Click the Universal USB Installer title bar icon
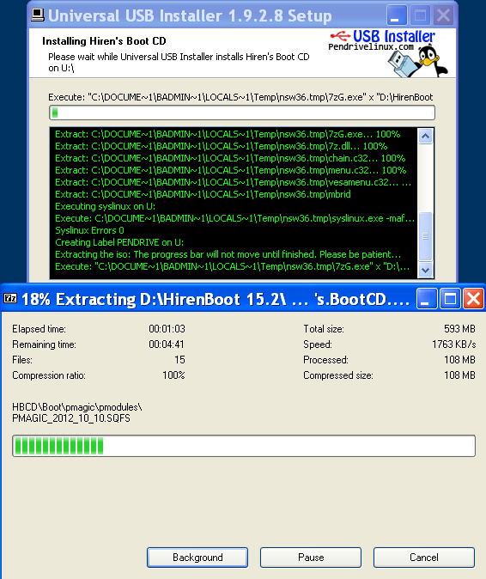The width and height of the screenshot is (486, 579). coord(38,15)
